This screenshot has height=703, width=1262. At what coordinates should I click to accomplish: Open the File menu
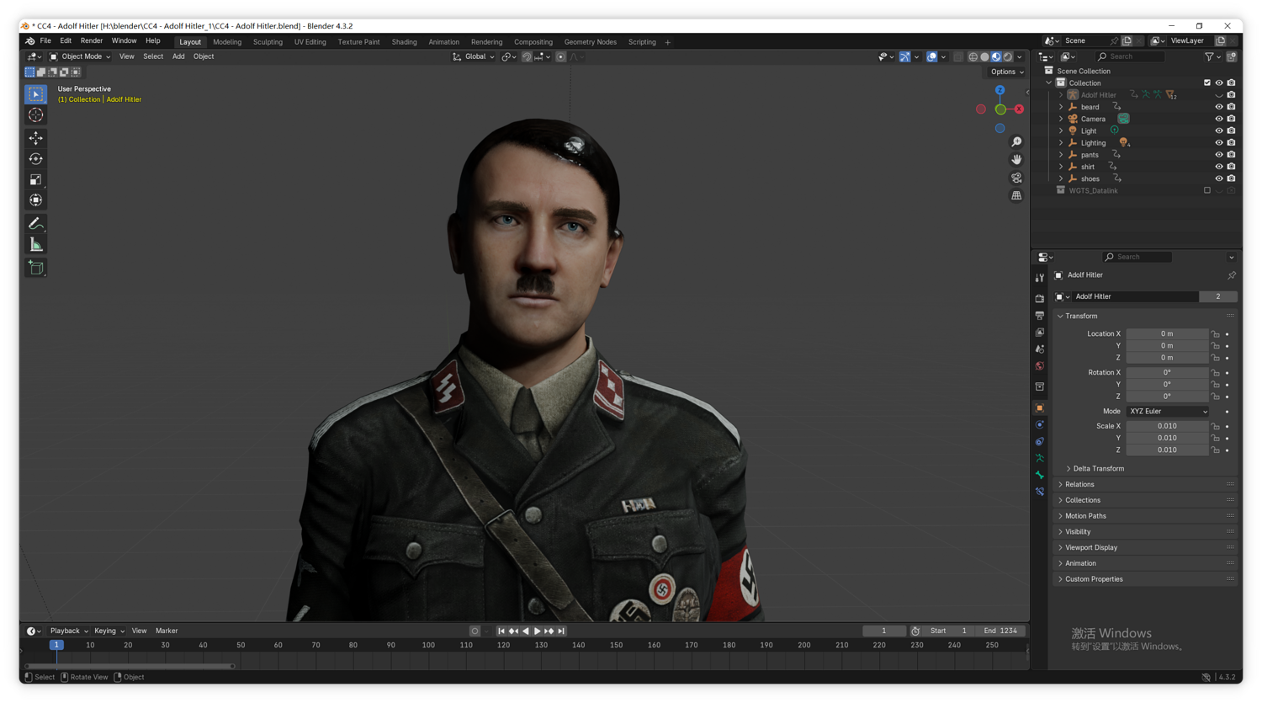click(45, 40)
